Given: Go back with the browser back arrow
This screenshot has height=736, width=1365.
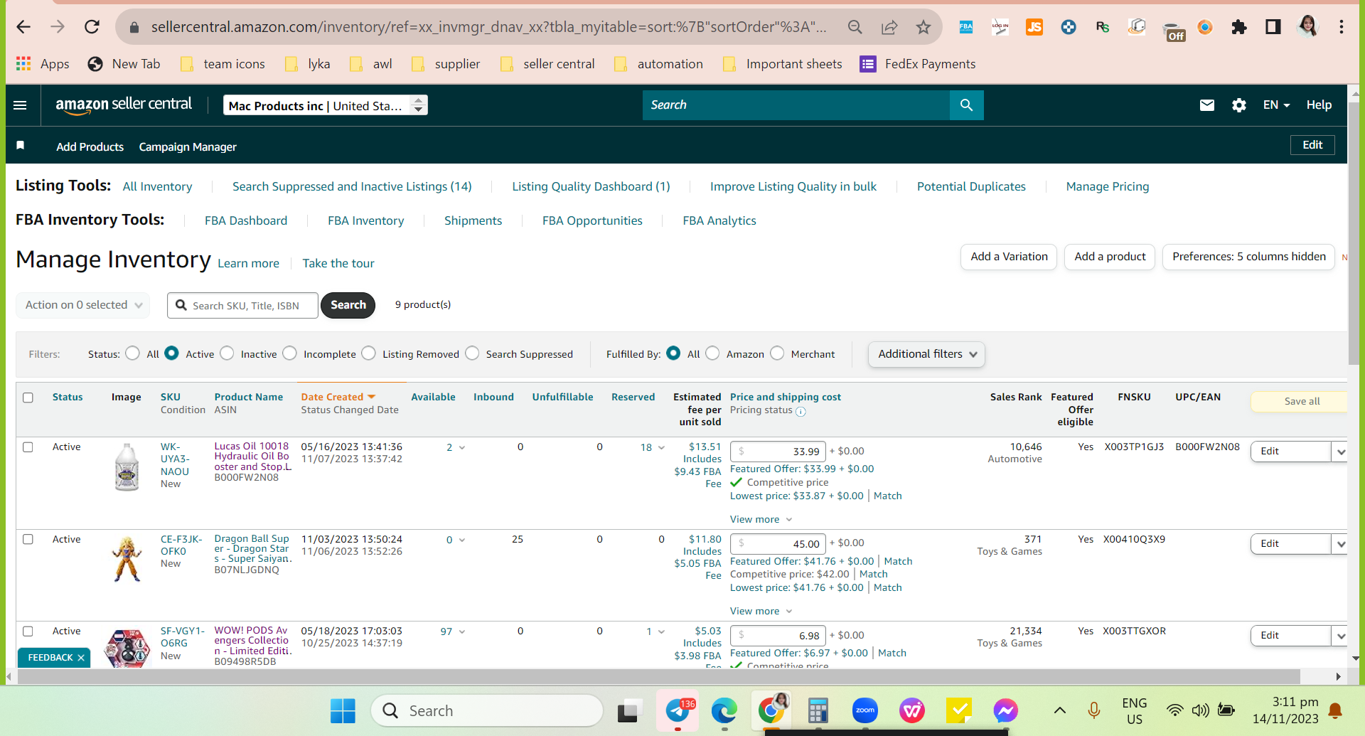Looking at the screenshot, I should point(23,27).
